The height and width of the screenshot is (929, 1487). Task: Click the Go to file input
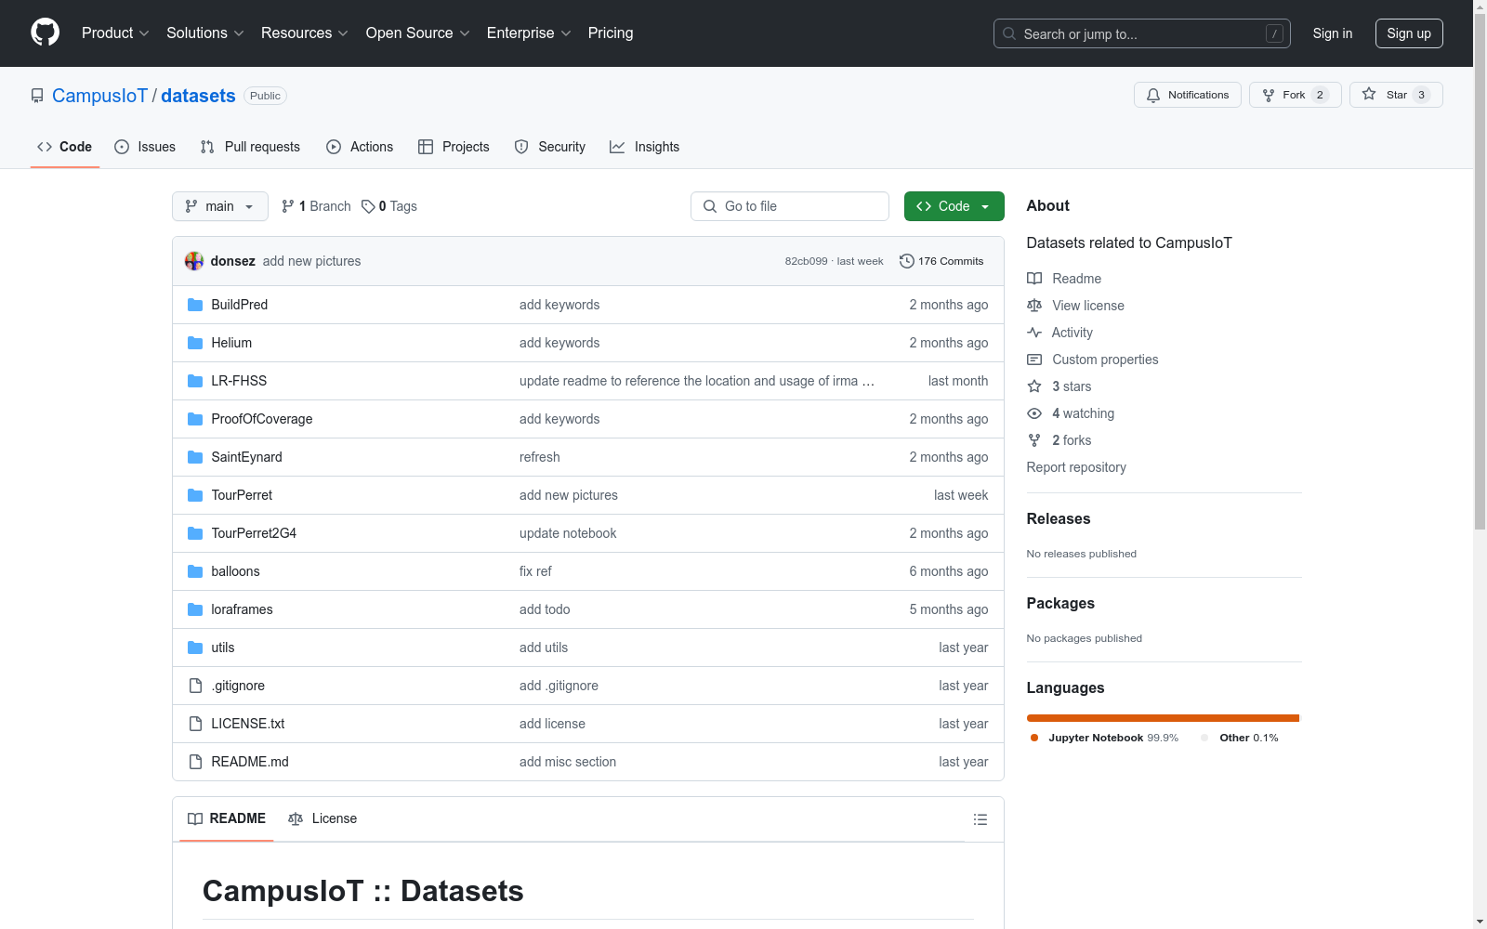coord(790,206)
